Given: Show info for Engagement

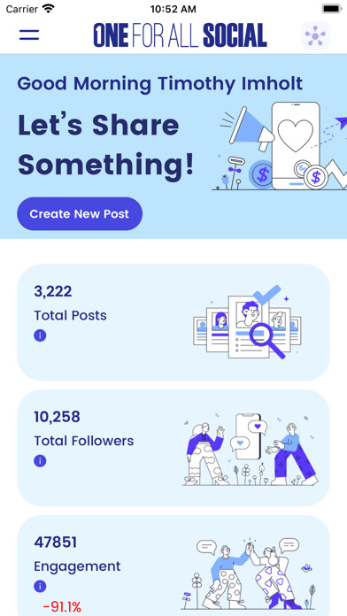Looking at the screenshot, I should [x=40, y=586].
